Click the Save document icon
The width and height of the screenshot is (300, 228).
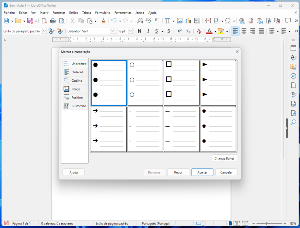[30, 21]
